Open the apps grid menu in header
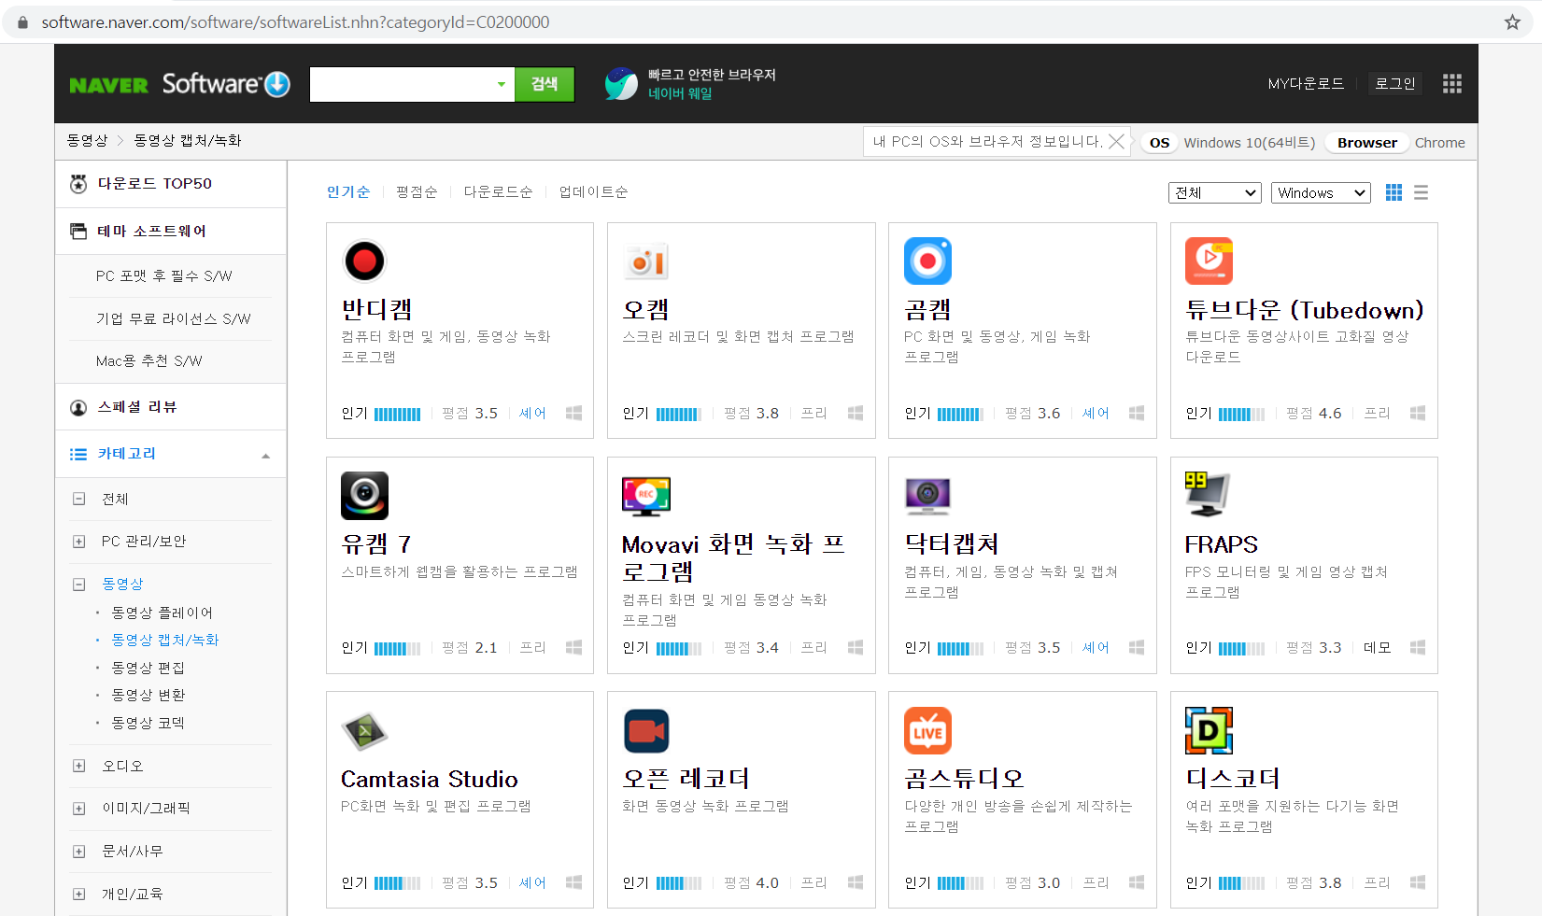Viewport: 1542px width, 916px height. (1451, 83)
